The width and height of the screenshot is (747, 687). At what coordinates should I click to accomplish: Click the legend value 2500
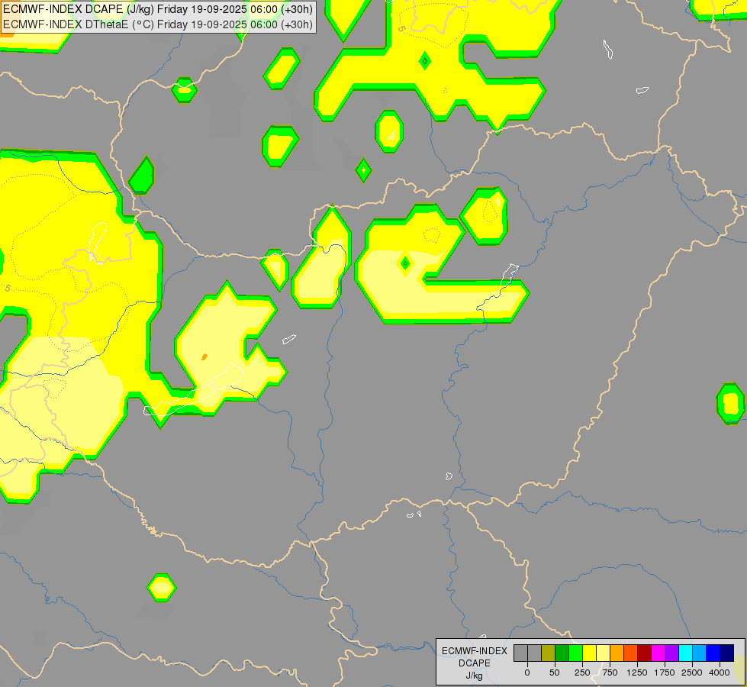pyautogui.click(x=692, y=672)
